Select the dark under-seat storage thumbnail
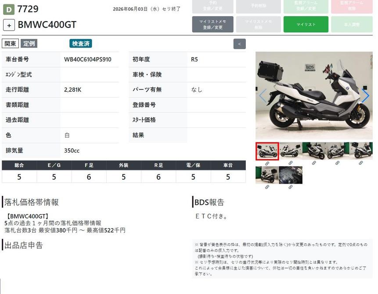This screenshot has height=294, width=378. click(291, 175)
